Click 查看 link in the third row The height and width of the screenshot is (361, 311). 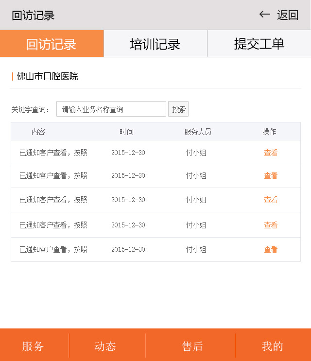[271, 200]
